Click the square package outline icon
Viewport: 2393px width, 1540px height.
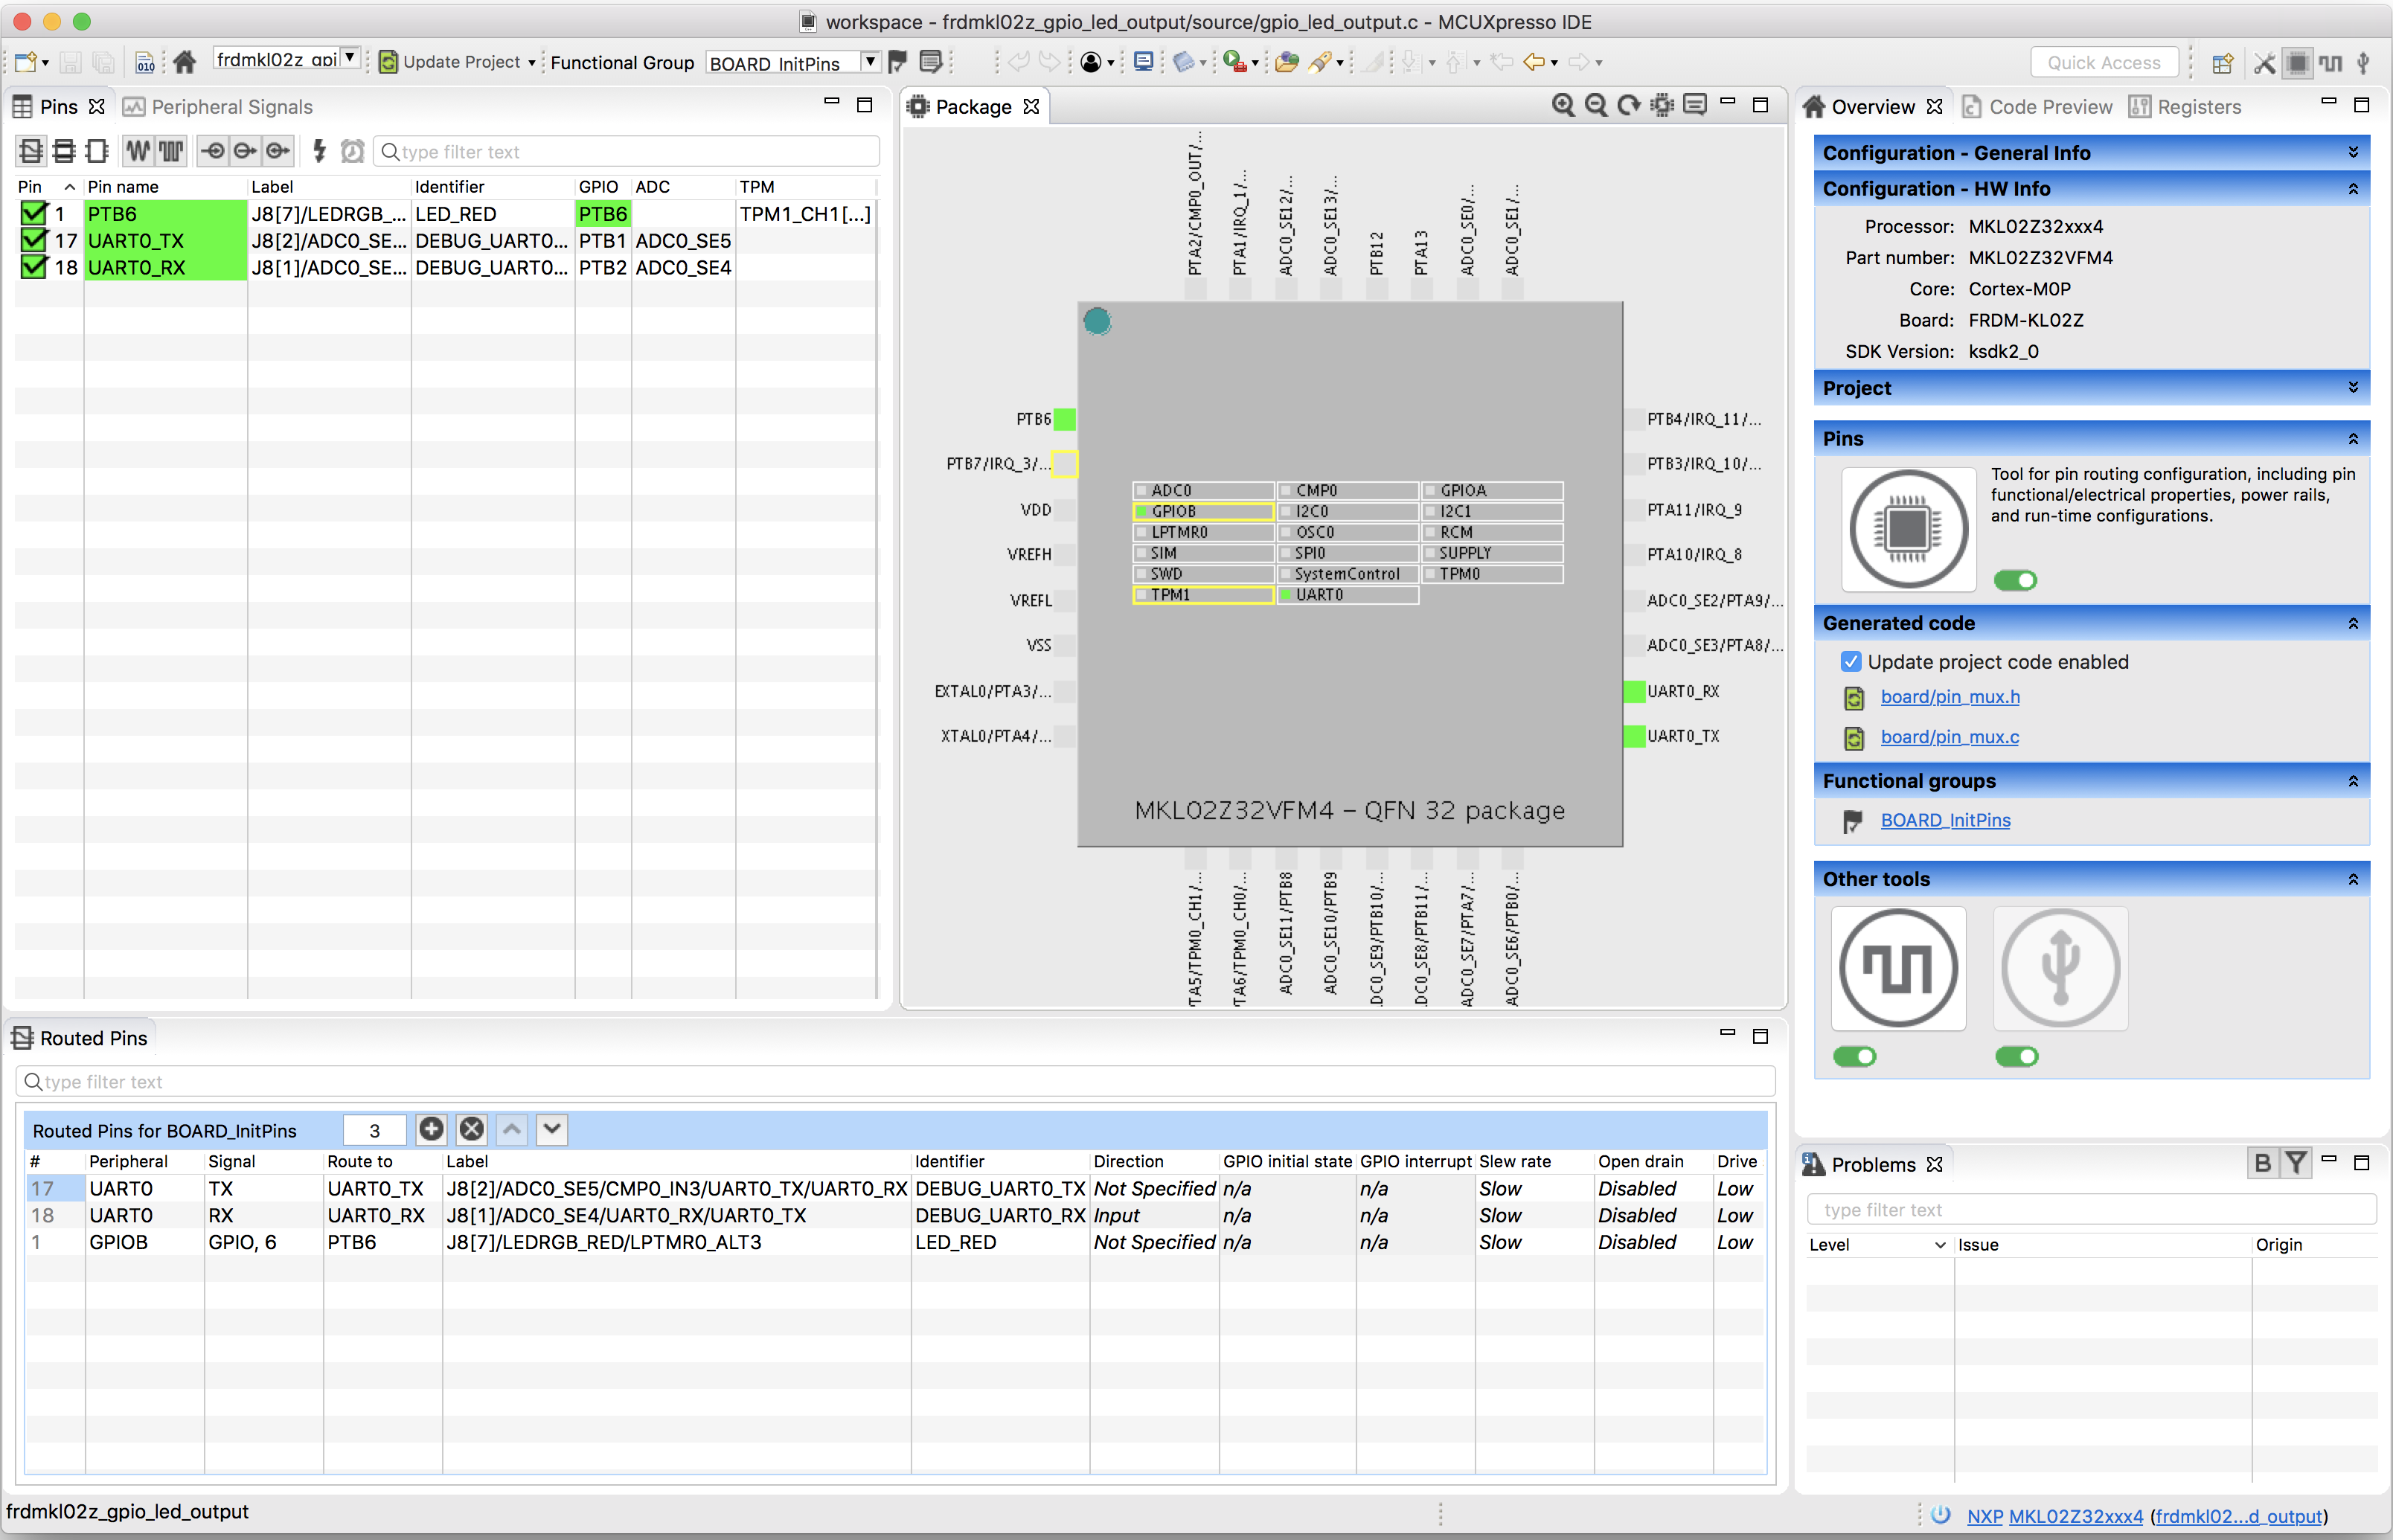96,151
